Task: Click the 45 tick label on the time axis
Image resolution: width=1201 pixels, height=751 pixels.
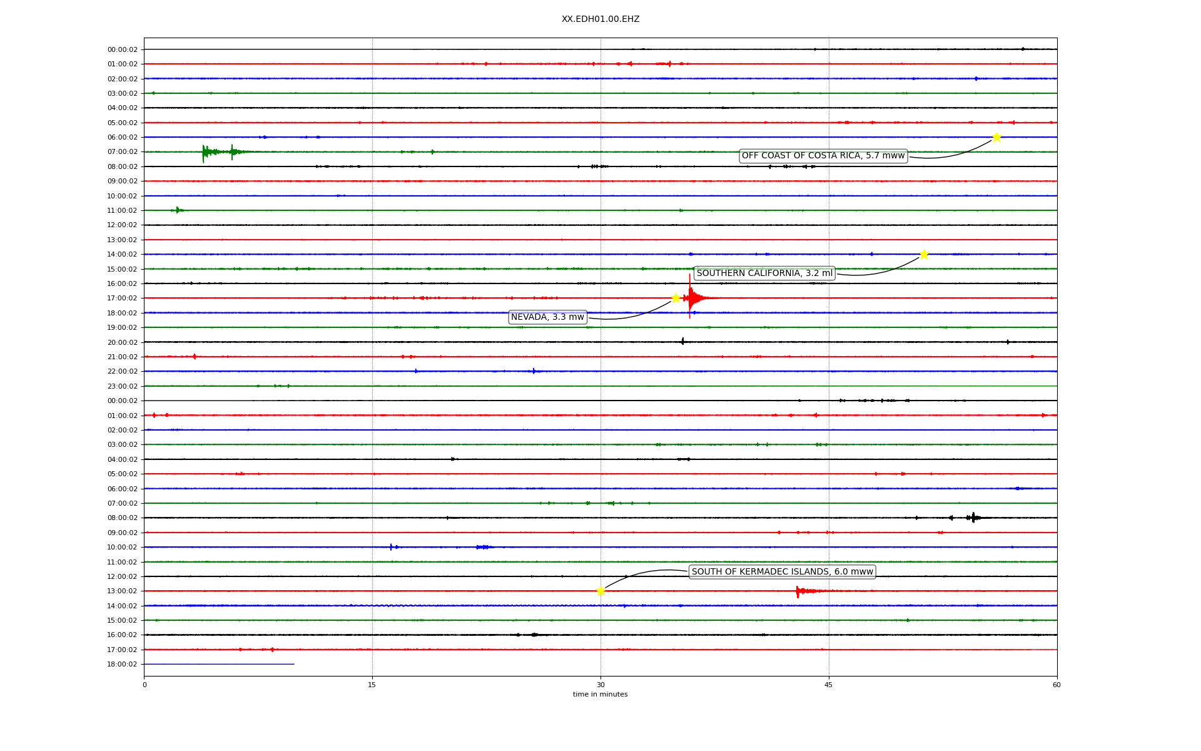Action: [x=829, y=685]
